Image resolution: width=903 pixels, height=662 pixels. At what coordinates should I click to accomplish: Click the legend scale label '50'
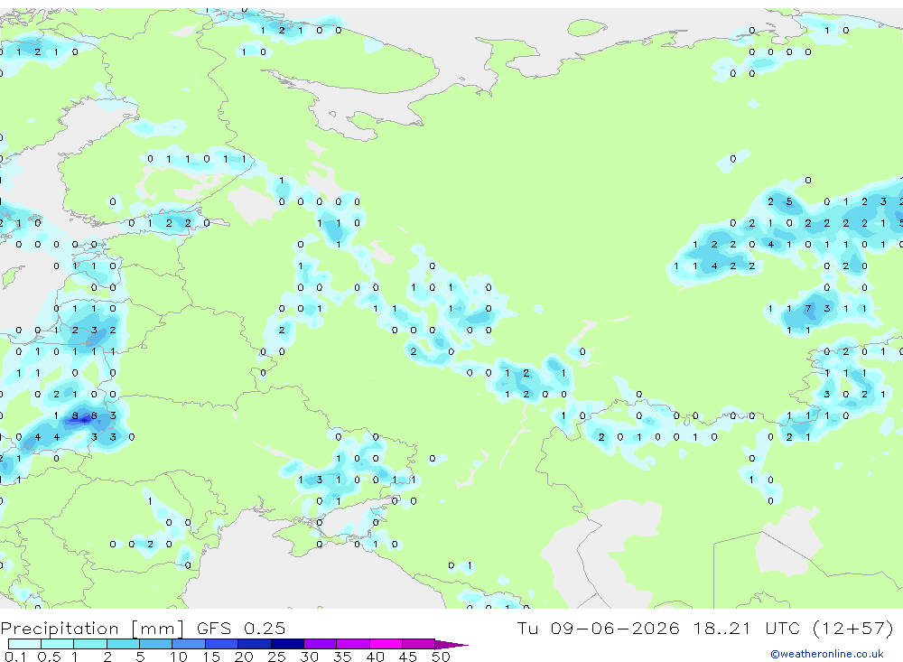click(441, 657)
